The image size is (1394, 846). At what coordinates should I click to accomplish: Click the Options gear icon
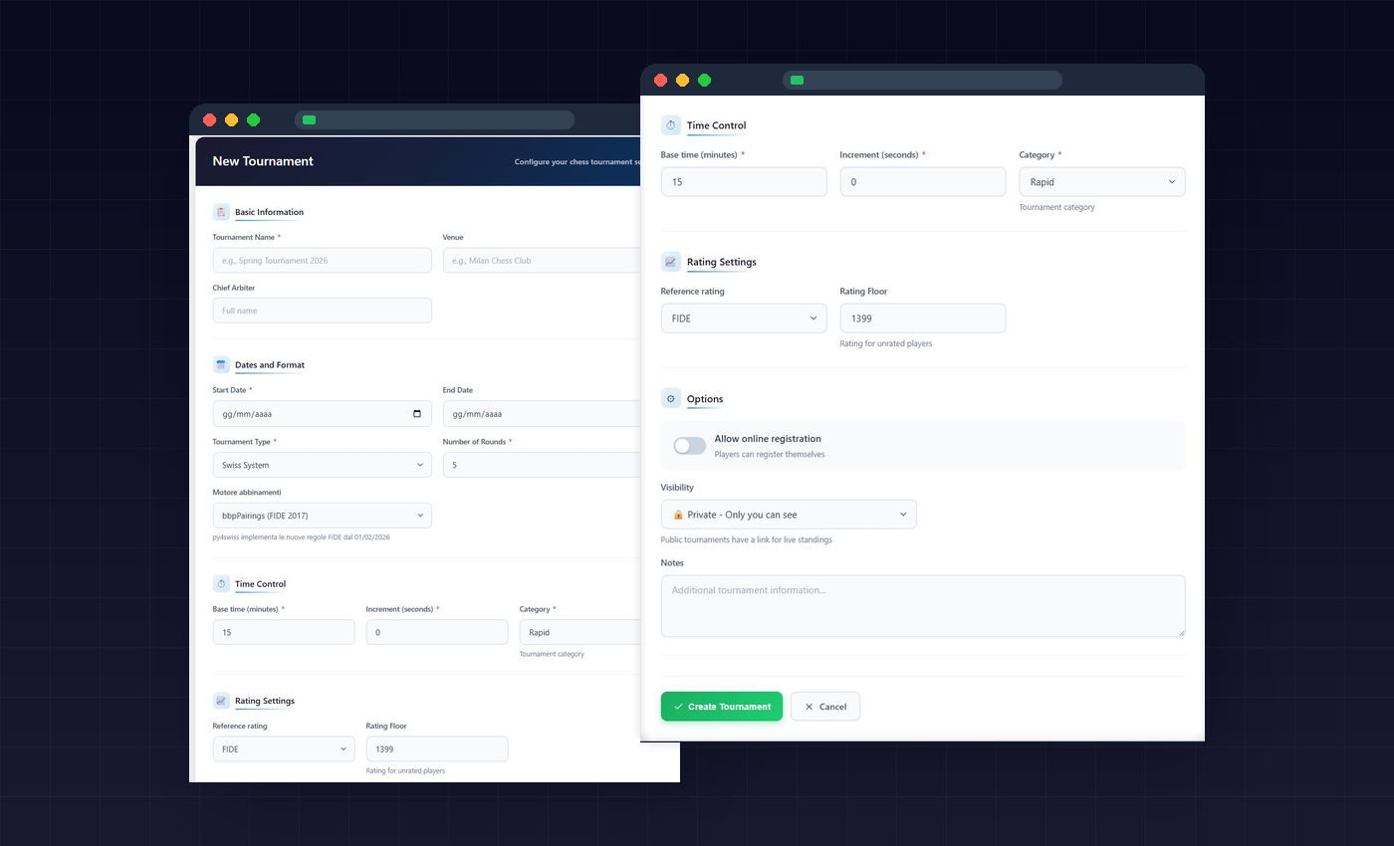point(671,399)
